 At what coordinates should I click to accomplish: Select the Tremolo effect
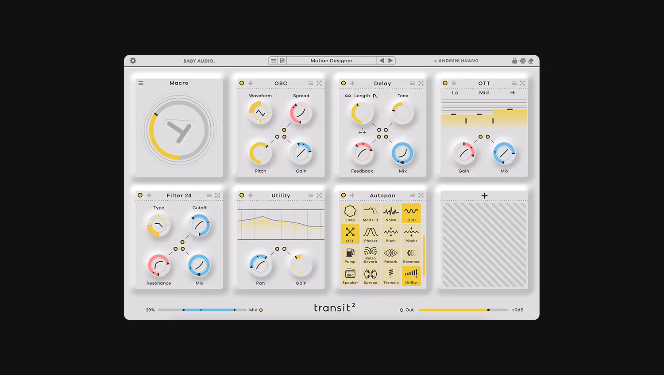[x=391, y=276]
